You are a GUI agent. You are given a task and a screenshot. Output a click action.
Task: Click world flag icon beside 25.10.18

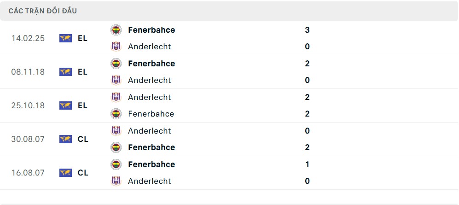65,105
